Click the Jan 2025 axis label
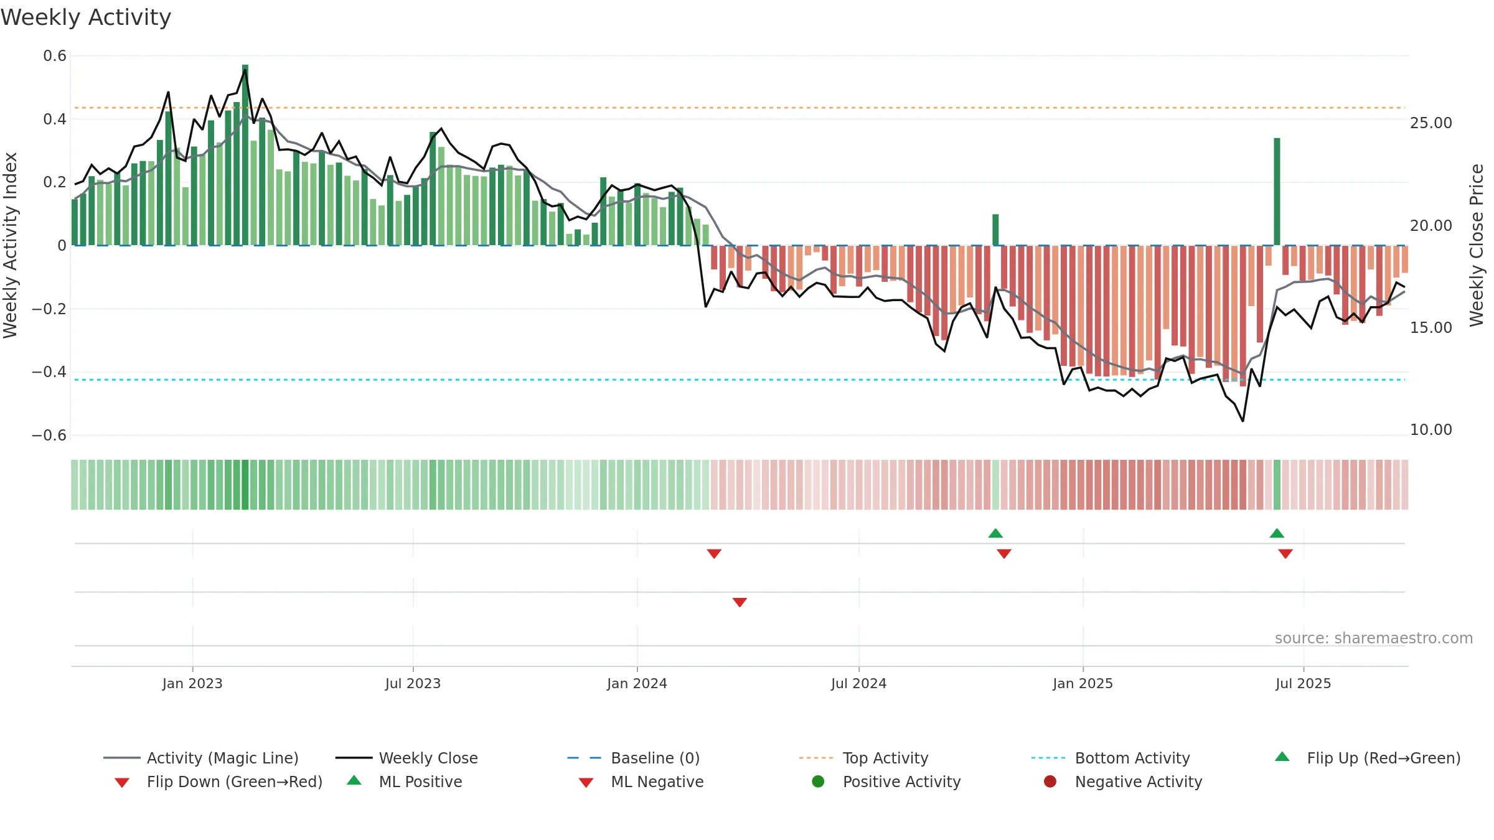Image resolution: width=1494 pixels, height=840 pixels. point(1083,683)
